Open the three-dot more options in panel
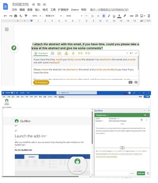Screen dimensions: 158x183 (147, 120)
